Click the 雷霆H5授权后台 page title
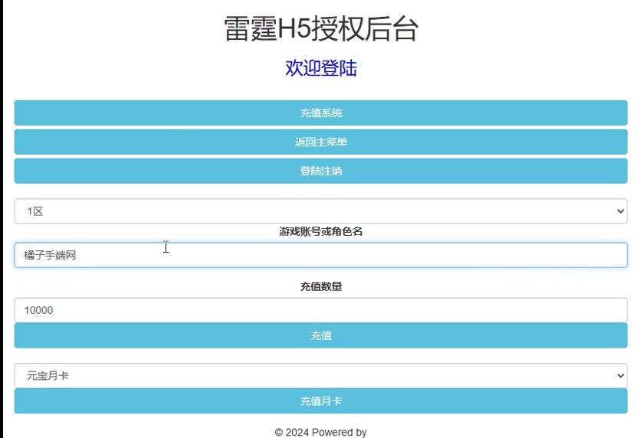The image size is (643, 438). click(x=321, y=29)
